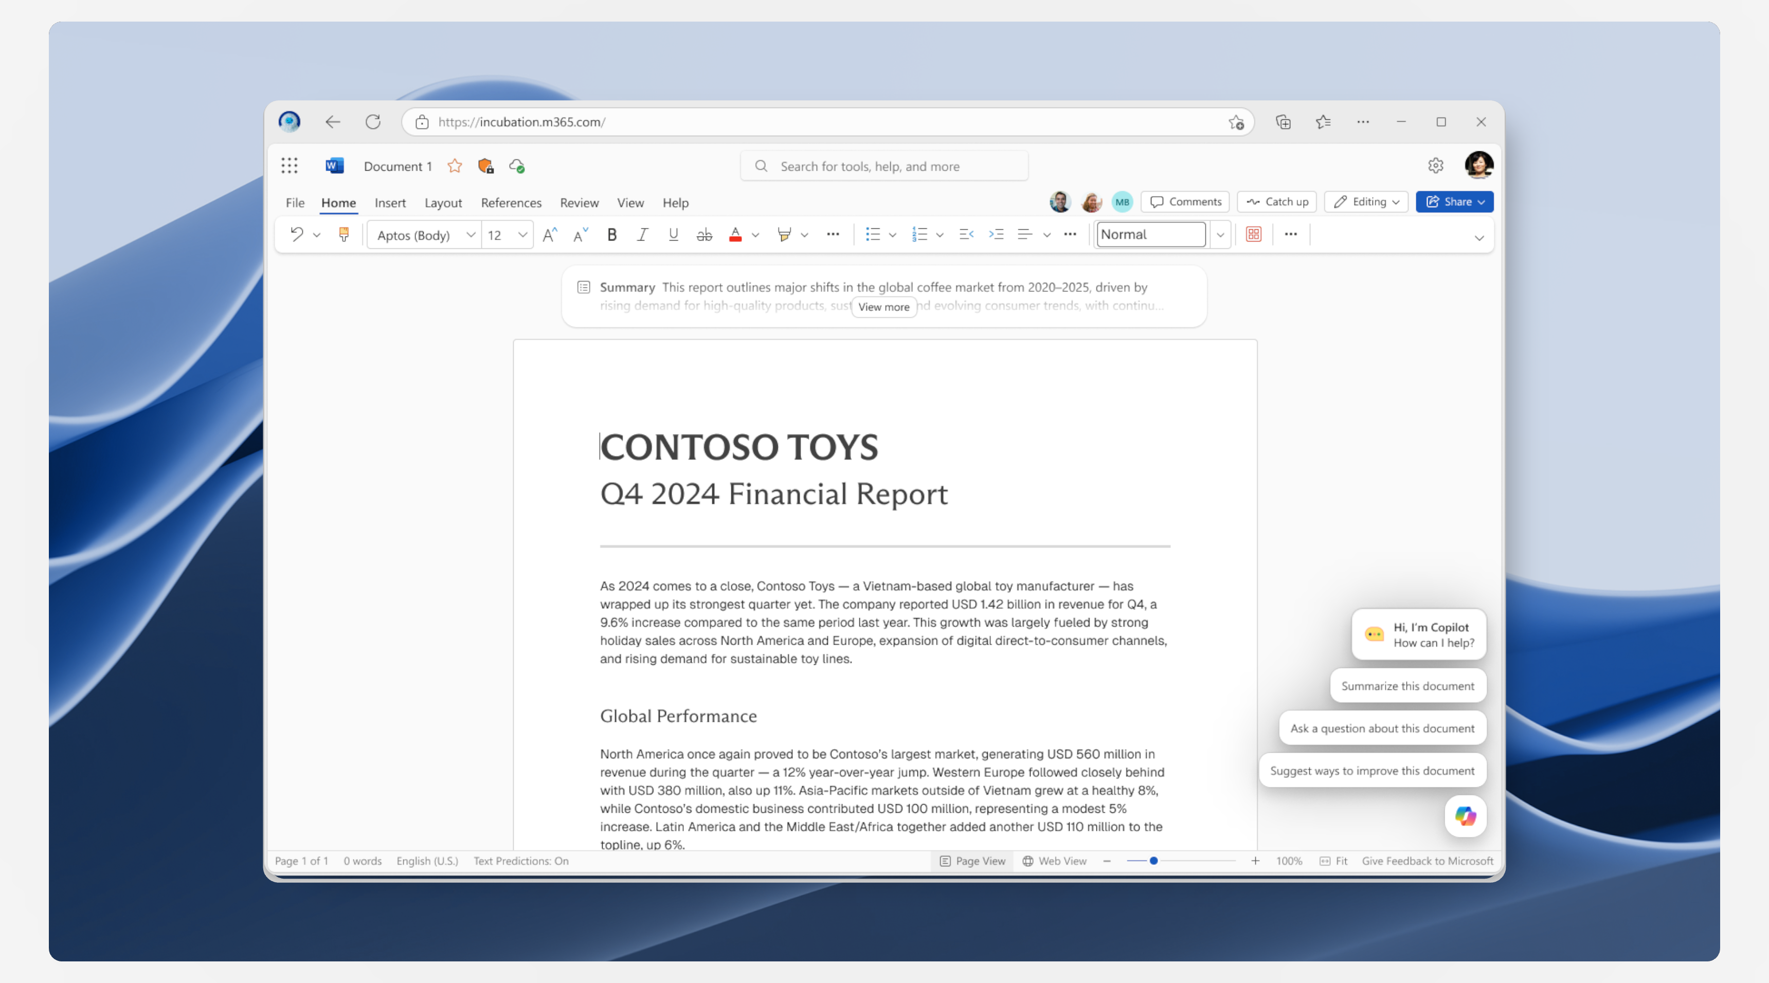Open the settings gear
1769x983 pixels.
[1436, 166]
